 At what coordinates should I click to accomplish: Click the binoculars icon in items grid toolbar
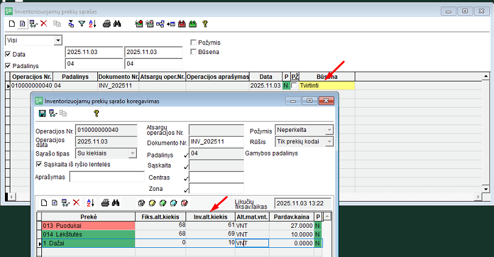[116, 202]
